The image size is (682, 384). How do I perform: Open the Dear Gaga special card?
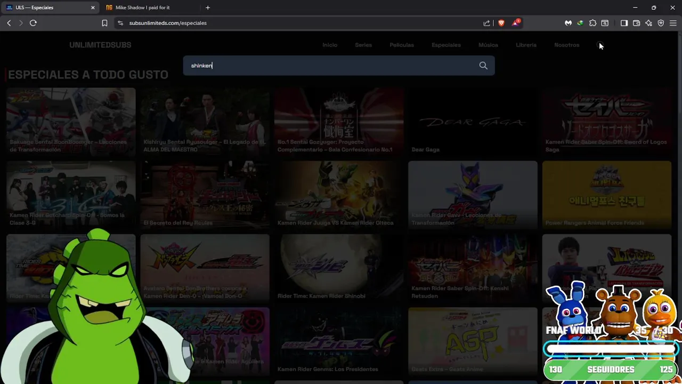[x=473, y=122]
